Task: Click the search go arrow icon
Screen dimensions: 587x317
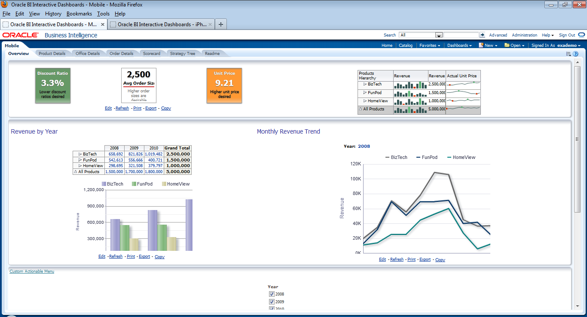Action: (x=483, y=35)
